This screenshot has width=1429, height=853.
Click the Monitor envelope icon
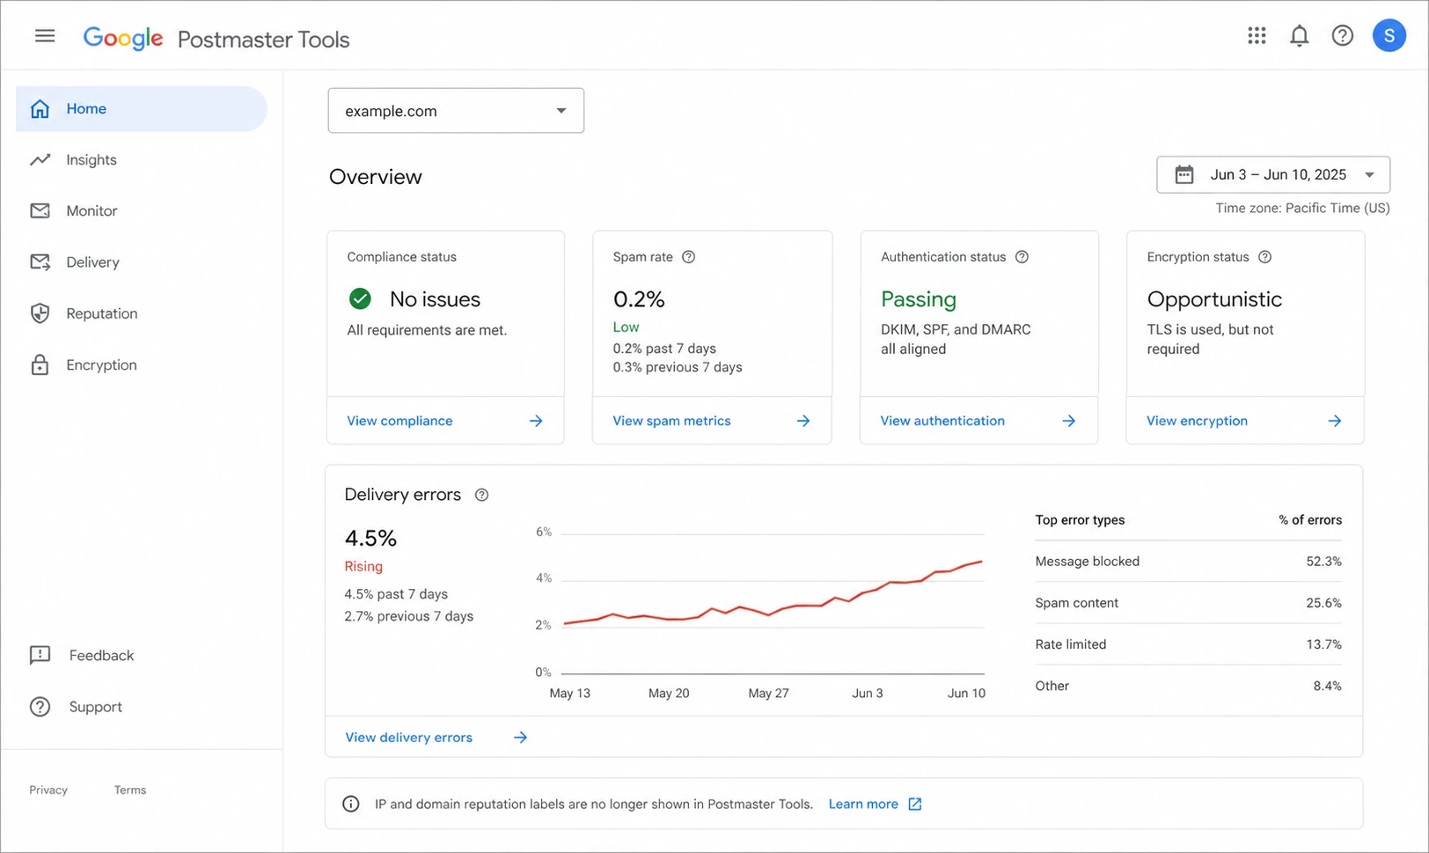point(40,210)
